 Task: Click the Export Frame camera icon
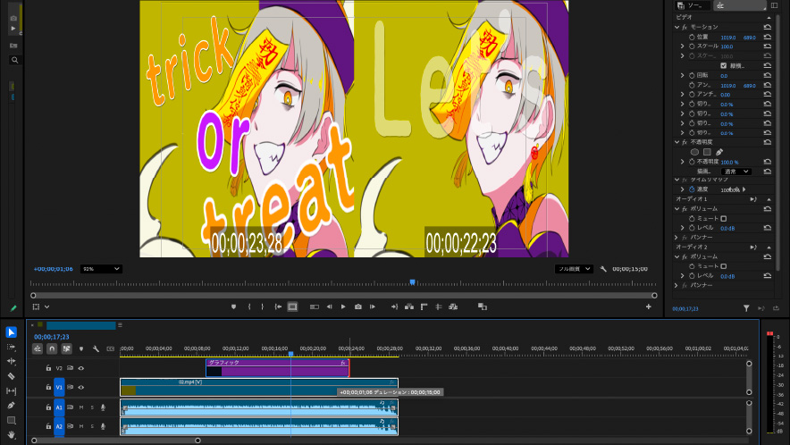click(x=357, y=306)
